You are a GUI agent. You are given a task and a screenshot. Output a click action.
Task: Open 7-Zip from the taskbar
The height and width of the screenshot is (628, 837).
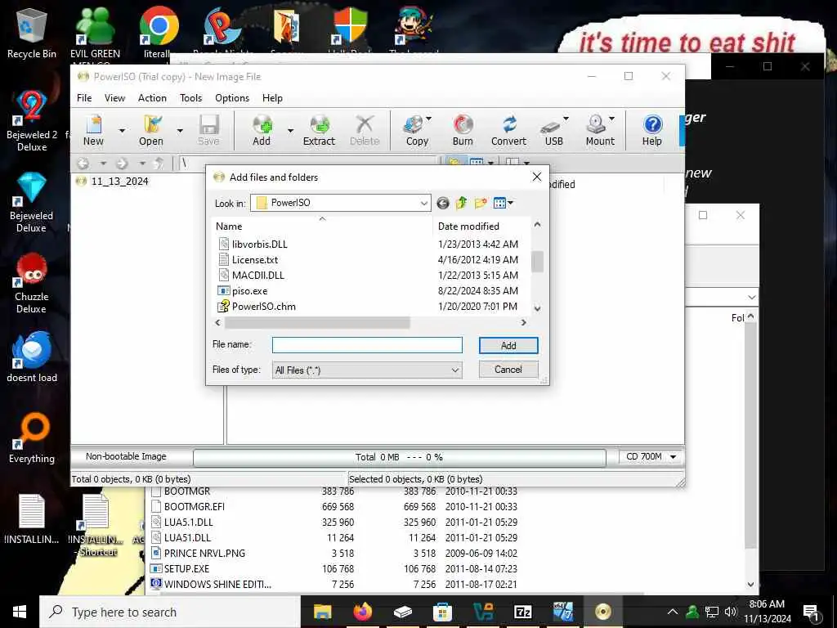[x=522, y=612]
